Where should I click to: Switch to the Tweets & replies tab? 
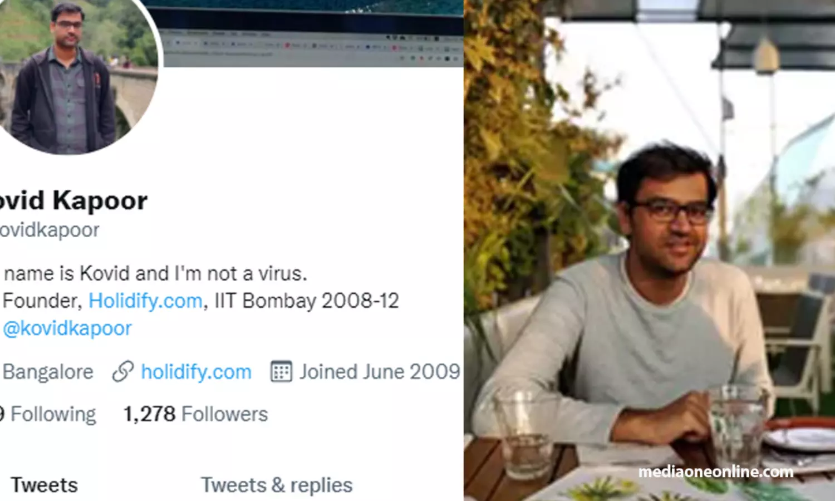click(277, 485)
